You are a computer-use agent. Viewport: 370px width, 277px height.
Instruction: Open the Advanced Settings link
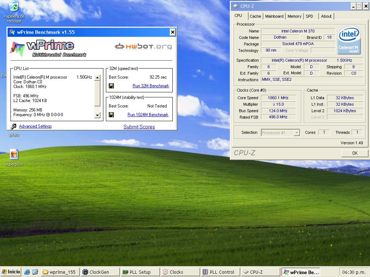pyautogui.click(x=35, y=126)
